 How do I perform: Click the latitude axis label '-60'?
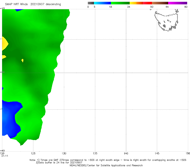click(3, 151)
